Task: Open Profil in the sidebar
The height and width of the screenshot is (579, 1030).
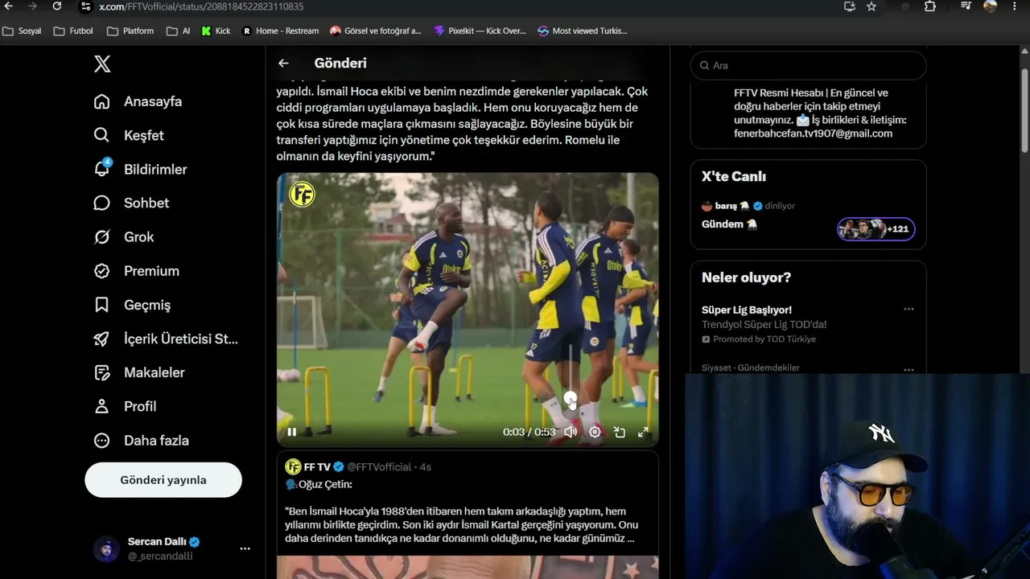Action: click(x=125, y=406)
